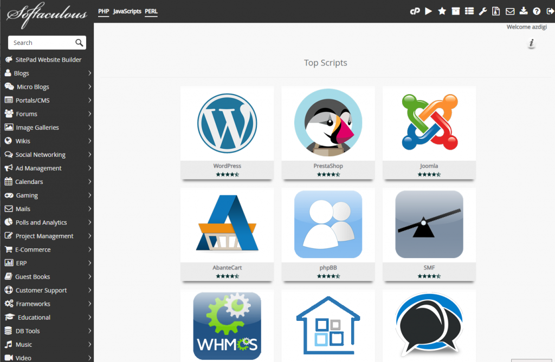
Task: Open the cPanel icon in top toolbar
Action: tap(415, 11)
